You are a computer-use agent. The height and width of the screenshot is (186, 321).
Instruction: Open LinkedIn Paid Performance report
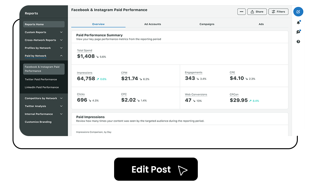42,87
